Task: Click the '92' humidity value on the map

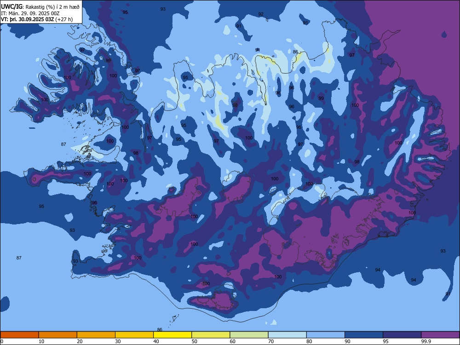Action: (x=261, y=14)
